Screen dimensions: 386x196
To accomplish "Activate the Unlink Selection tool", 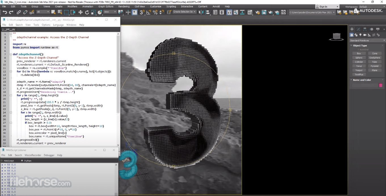I will 25,12.
